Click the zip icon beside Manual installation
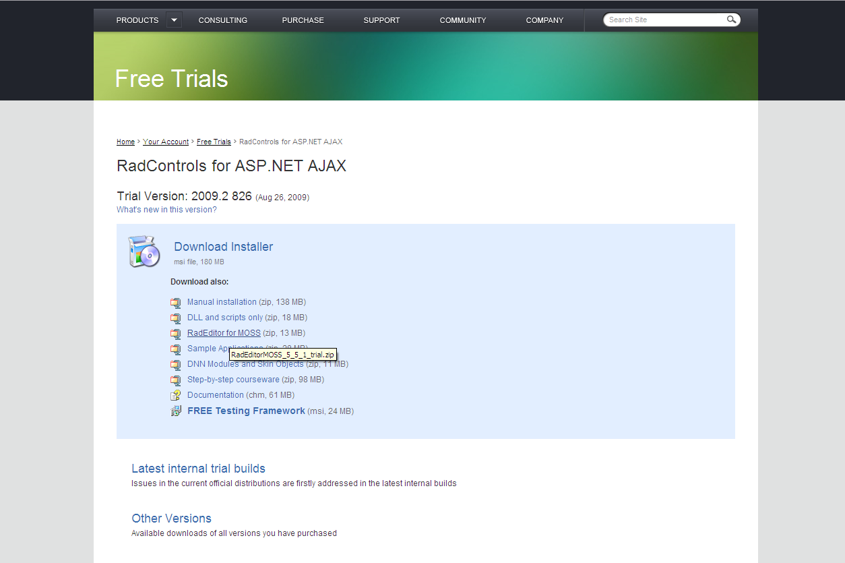 pyautogui.click(x=176, y=303)
